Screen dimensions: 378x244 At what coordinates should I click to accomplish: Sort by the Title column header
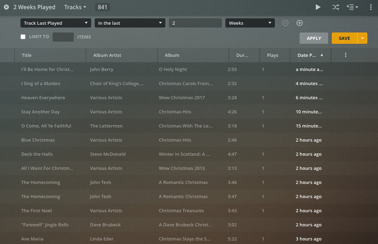(50, 55)
